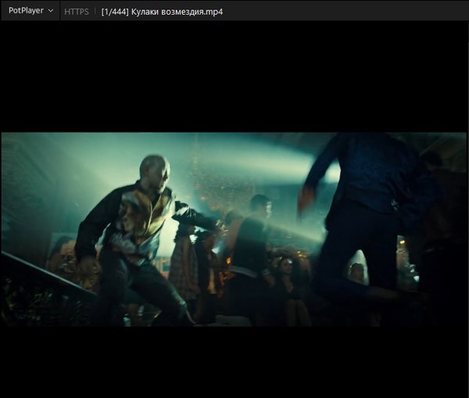
Task: Click the HTTPS protocol label
Action: pyautogui.click(x=76, y=12)
